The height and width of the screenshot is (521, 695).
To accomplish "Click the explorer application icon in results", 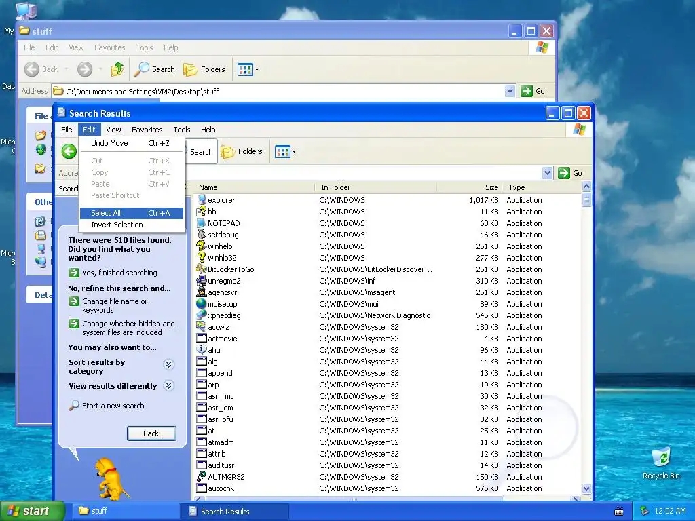I will (x=202, y=200).
